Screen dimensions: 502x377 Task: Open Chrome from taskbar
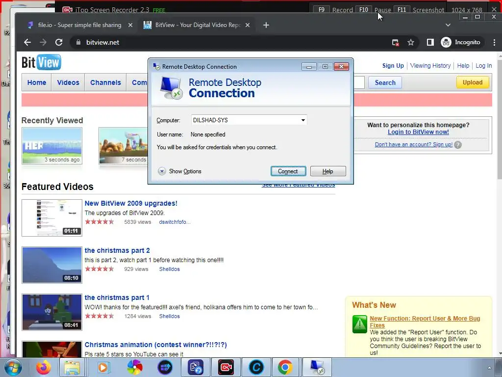point(285,367)
